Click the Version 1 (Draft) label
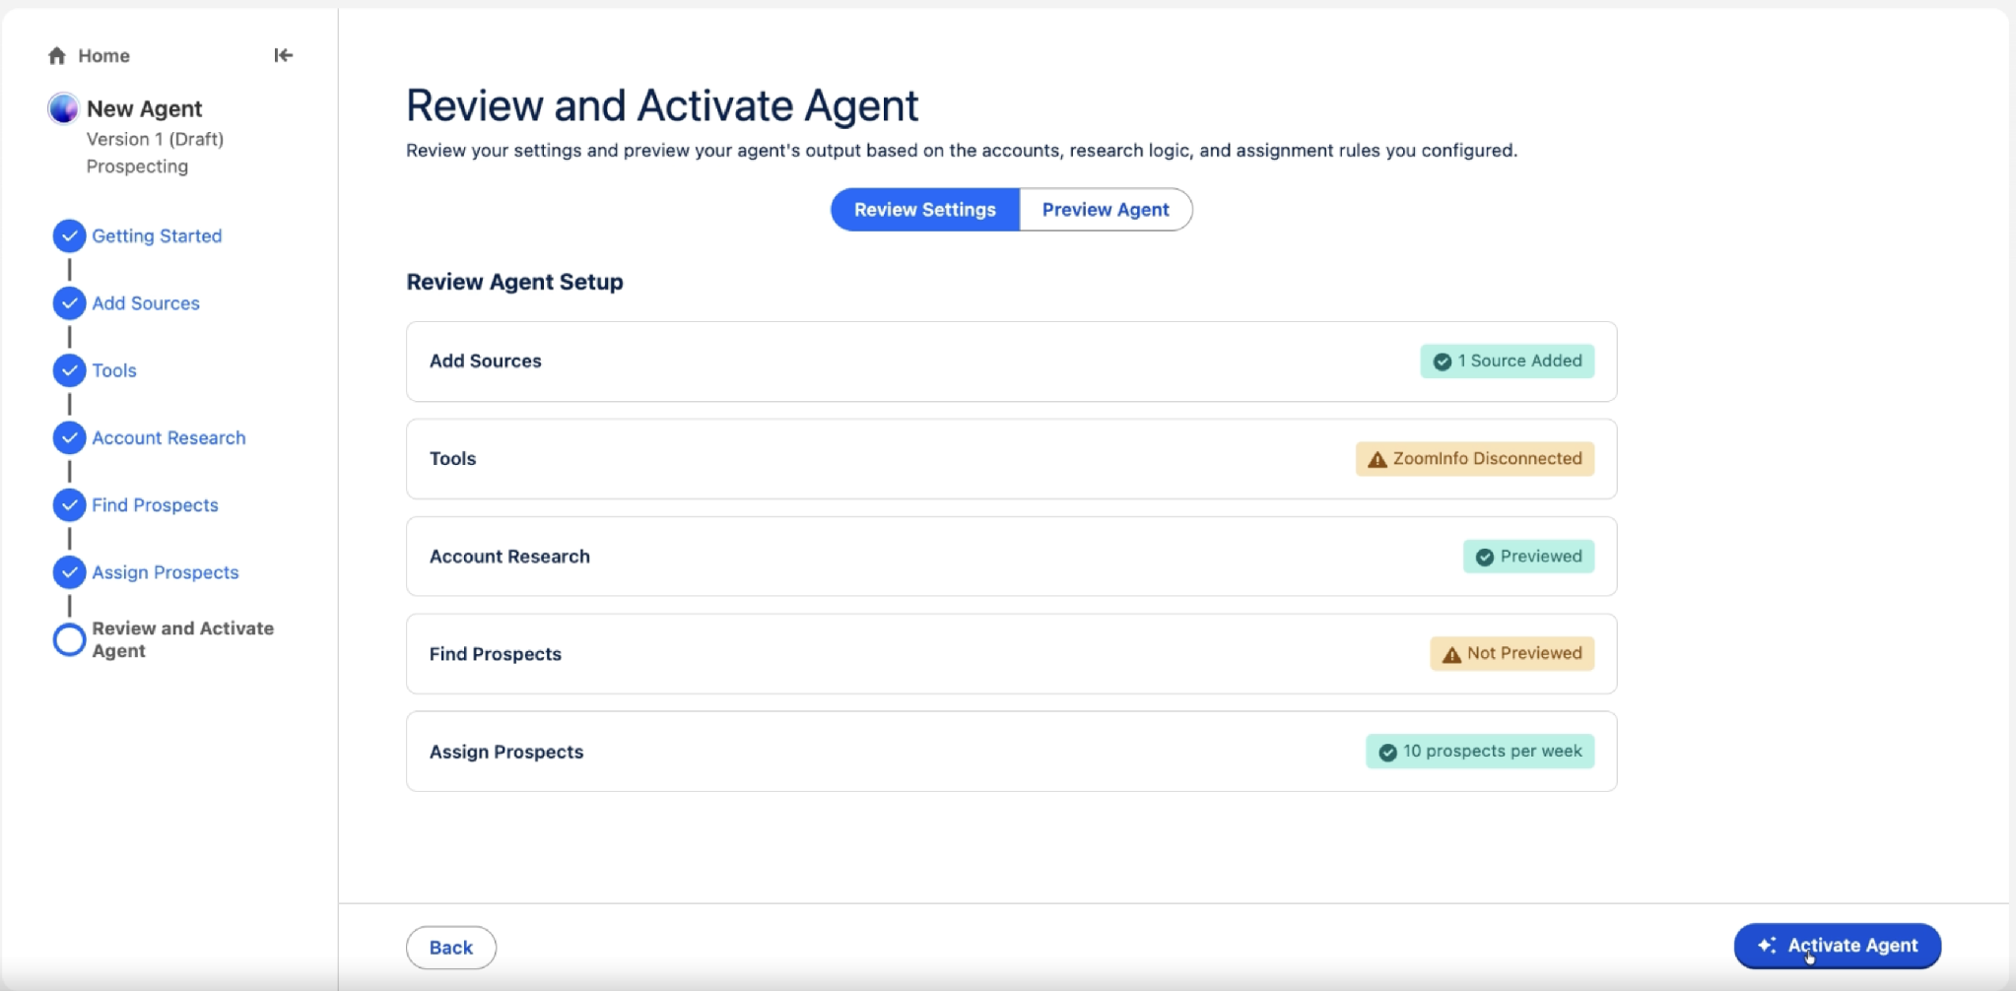The height and width of the screenshot is (991, 2016). [155, 140]
